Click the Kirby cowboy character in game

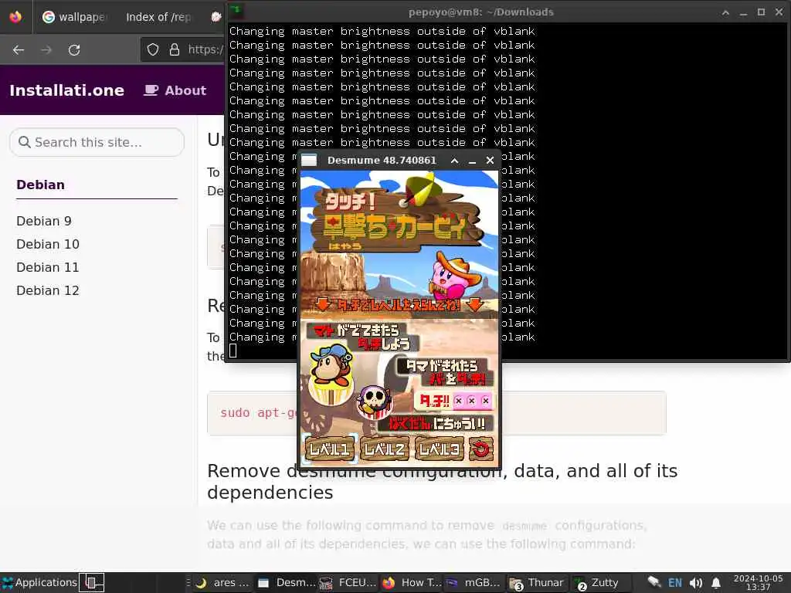454,276
